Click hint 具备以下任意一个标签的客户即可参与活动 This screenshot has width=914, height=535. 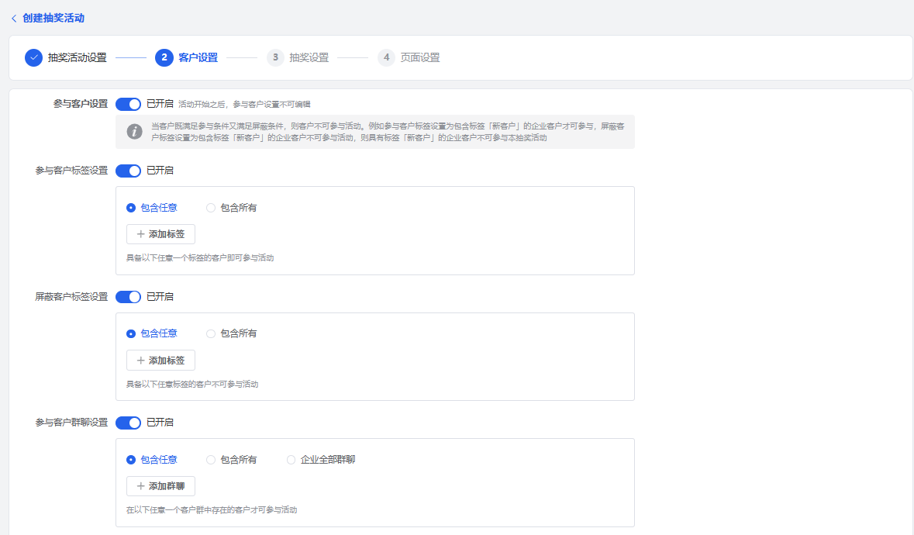(200, 257)
